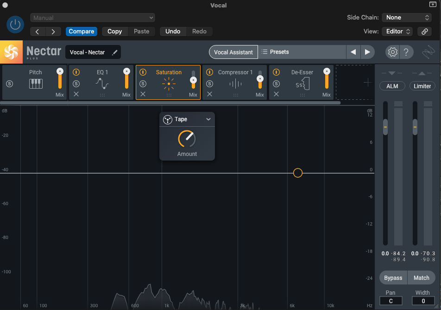This screenshot has height=310, width=441.
Task: Click the Copy button
Action: pyautogui.click(x=115, y=31)
